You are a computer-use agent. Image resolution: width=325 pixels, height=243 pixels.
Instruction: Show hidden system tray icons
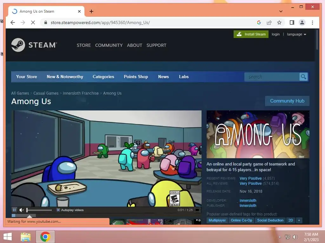280,237
